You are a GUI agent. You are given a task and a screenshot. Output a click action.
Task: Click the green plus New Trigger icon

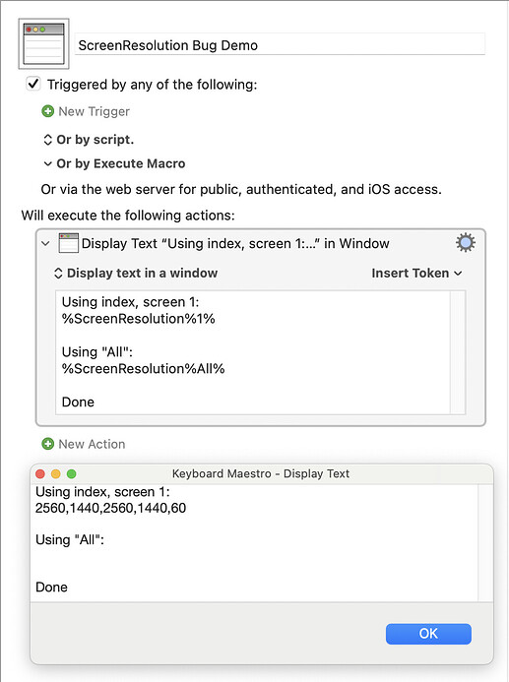pyautogui.click(x=48, y=111)
